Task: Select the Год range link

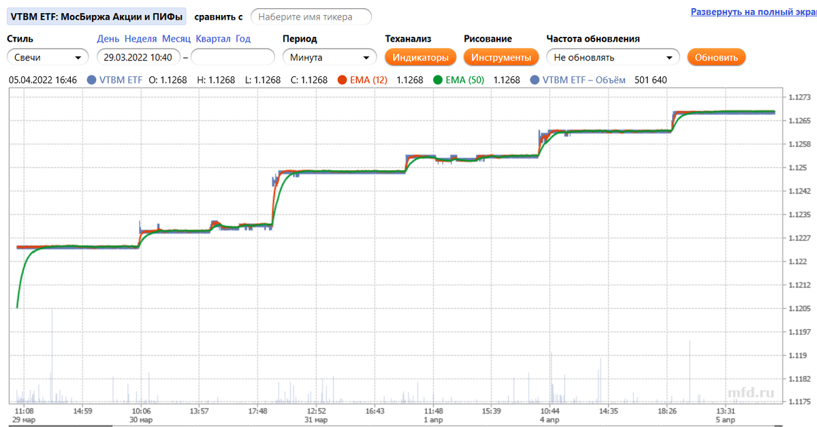Action: coord(243,39)
